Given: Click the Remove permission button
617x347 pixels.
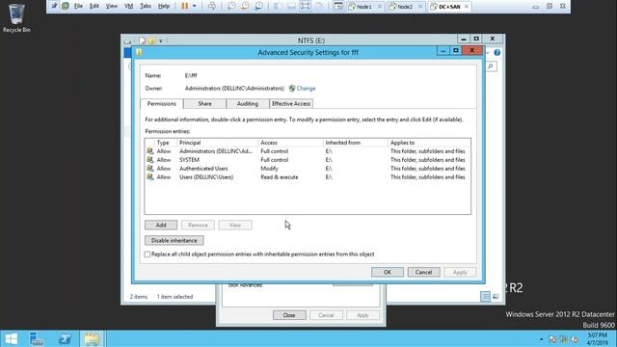Looking at the screenshot, I should (x=198, y=225).
